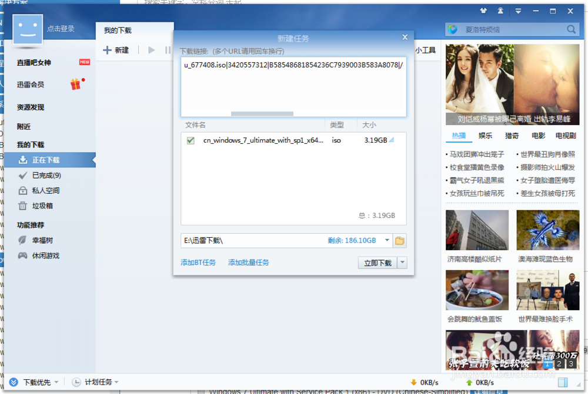
Task: Switch to the 我的下载 tab
Action: (118, 31)
